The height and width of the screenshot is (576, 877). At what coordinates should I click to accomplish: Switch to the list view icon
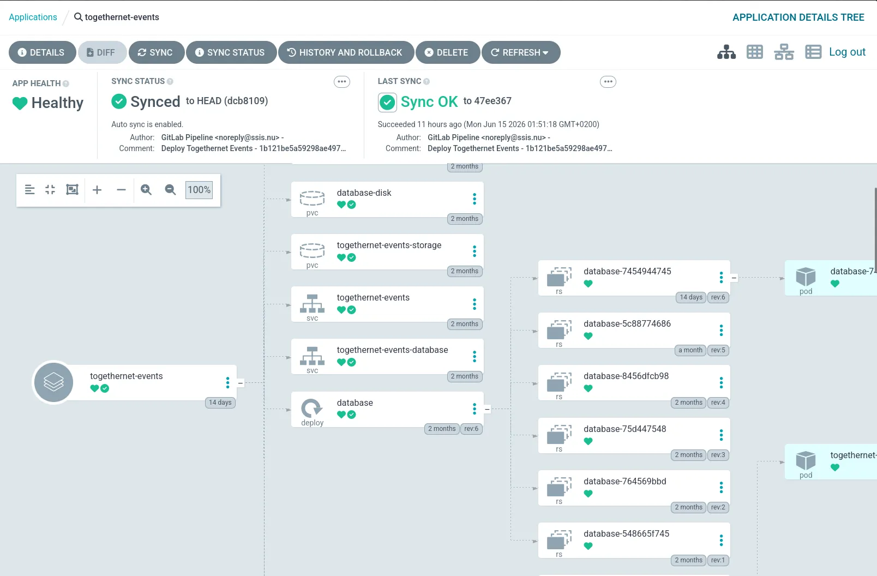[x=813, y=52]
